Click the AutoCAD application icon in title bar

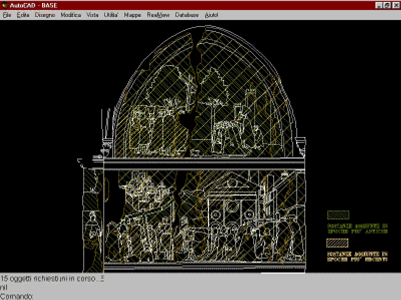5,5
